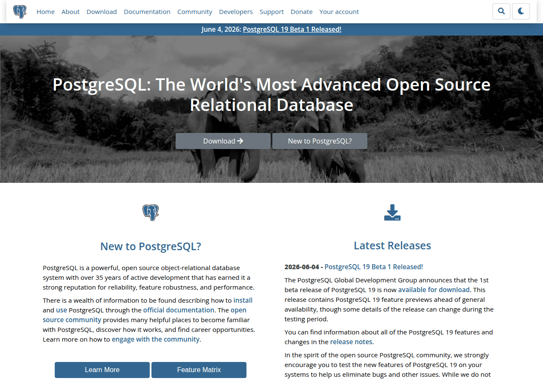Click the blue elephant icon above New to PostgreSQL

151,213
